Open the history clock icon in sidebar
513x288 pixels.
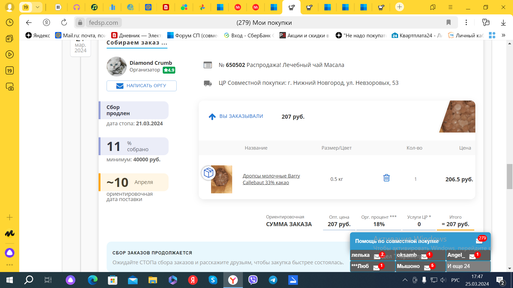(10, 22)
